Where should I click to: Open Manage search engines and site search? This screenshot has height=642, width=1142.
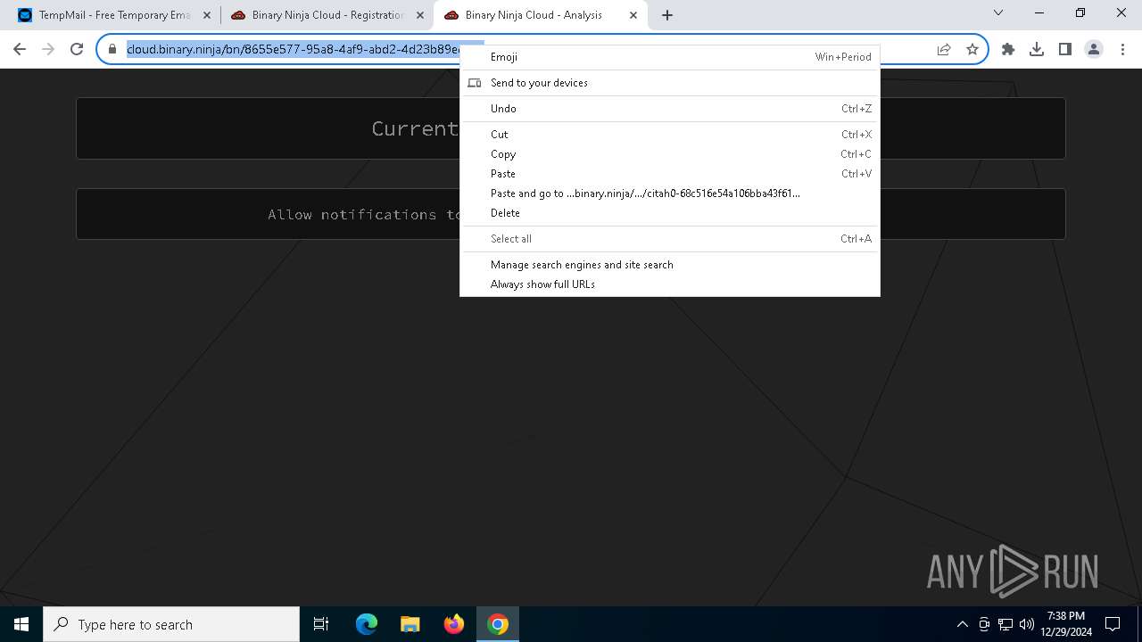(669, 265)
